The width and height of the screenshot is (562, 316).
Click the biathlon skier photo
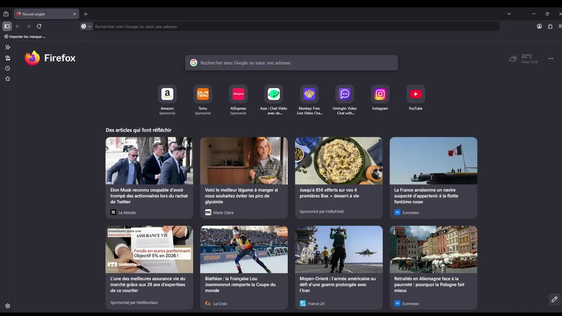[244, 249]
